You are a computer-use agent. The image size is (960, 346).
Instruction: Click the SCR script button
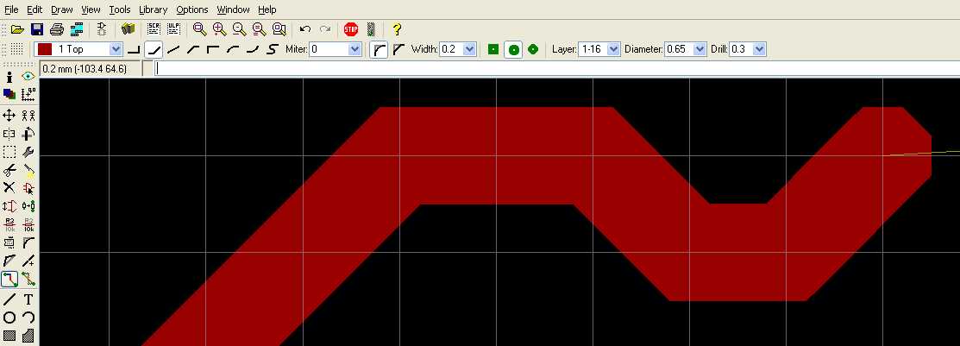pyautogui.click(x=154, y=29)
